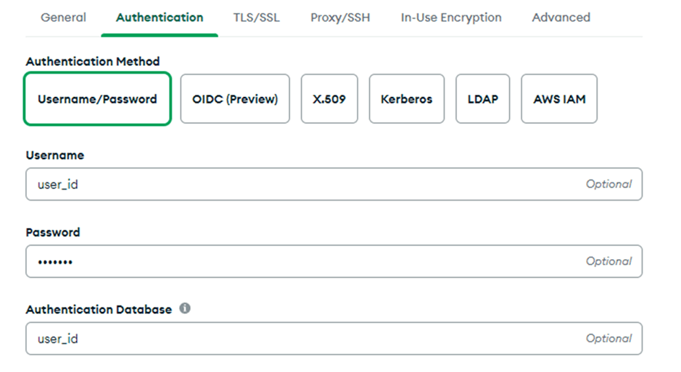Open the In-Use Encryption tab
The image size is (681, 372).
point(451,17)
